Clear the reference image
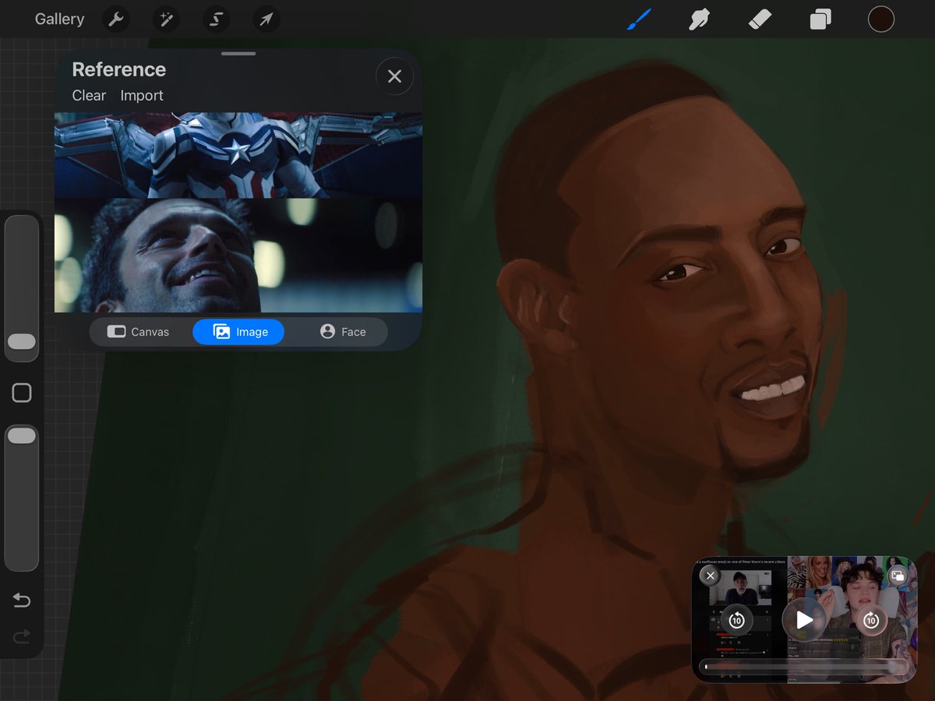Image resolution: width=935 pixels, height=701 pixels. [x=89, y=96]
